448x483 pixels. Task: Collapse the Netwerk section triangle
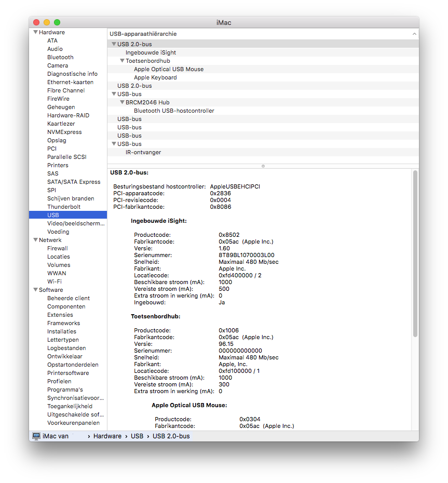pyautogui.click(x=35, y=239)
